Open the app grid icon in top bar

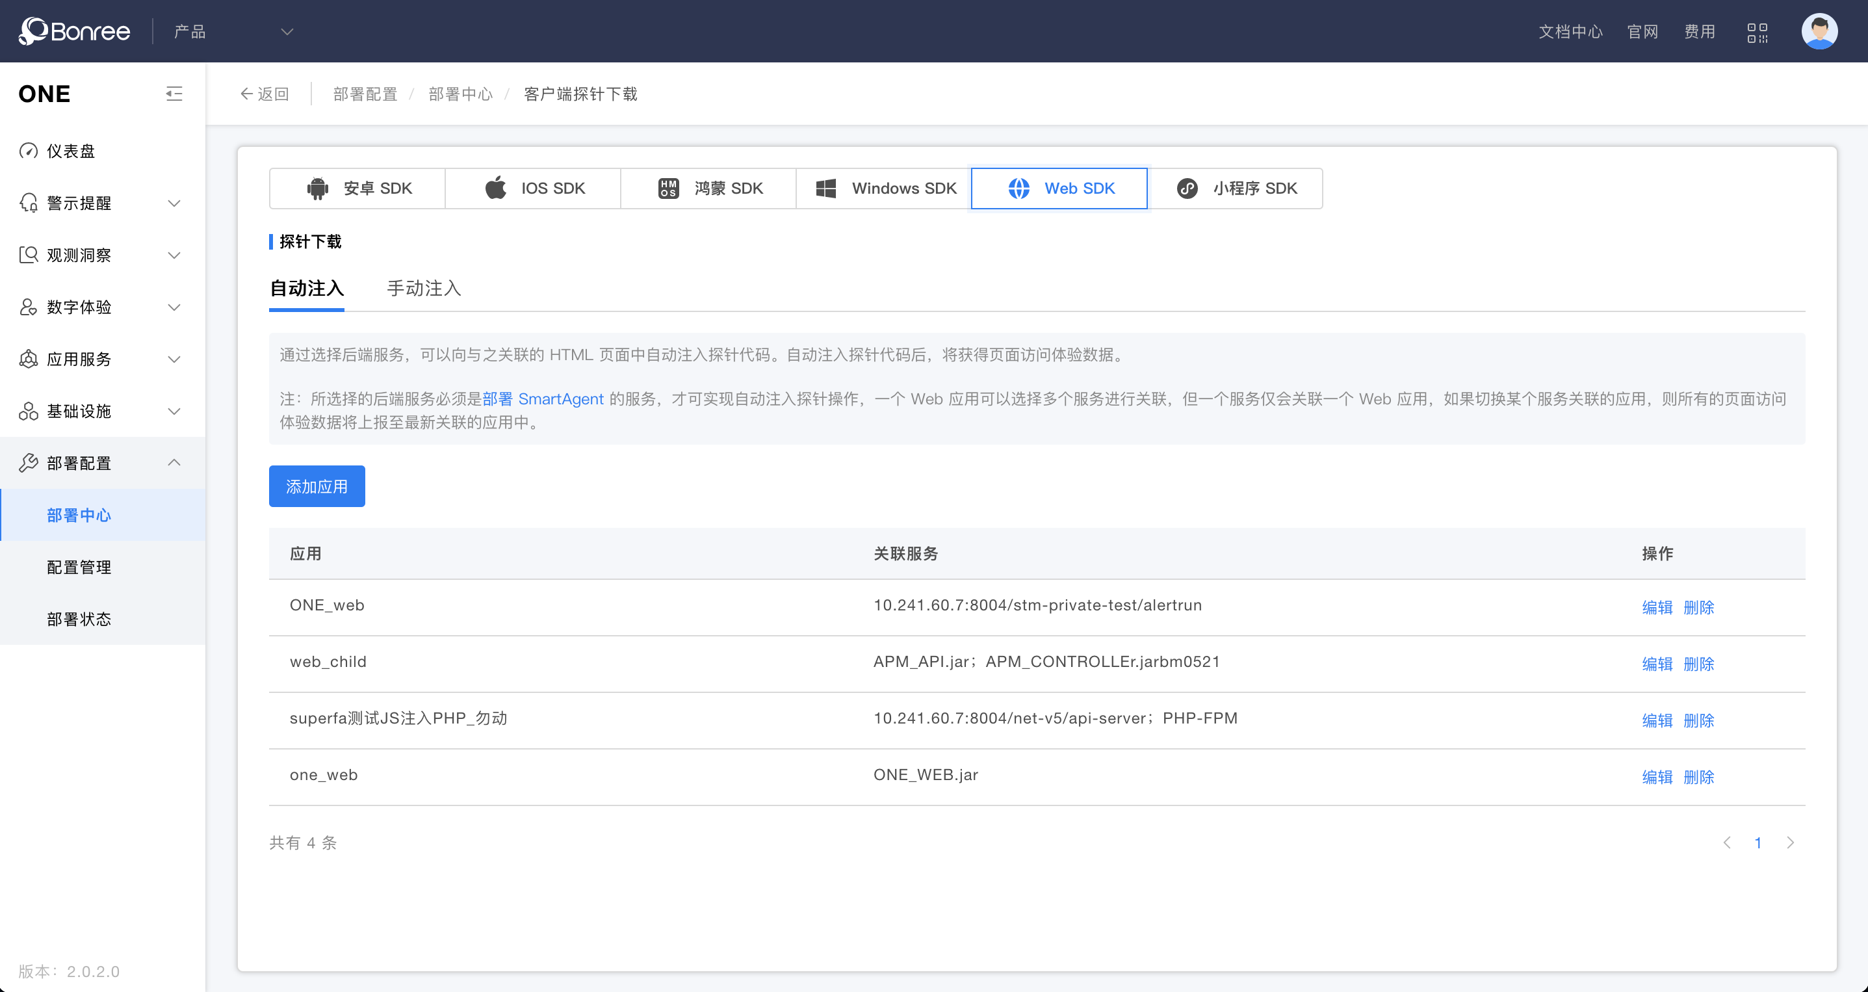tap(1758, 31)
